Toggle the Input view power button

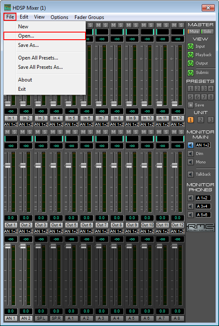click(190, 46)
